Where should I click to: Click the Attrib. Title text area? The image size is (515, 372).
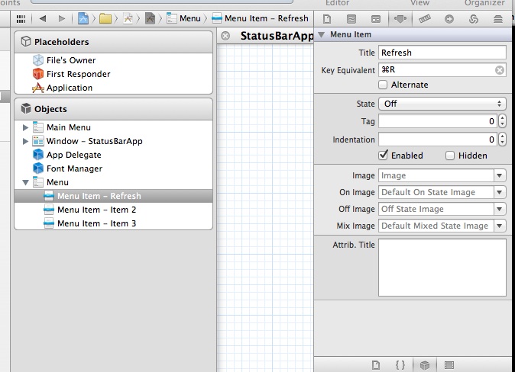tap(442, 268)
